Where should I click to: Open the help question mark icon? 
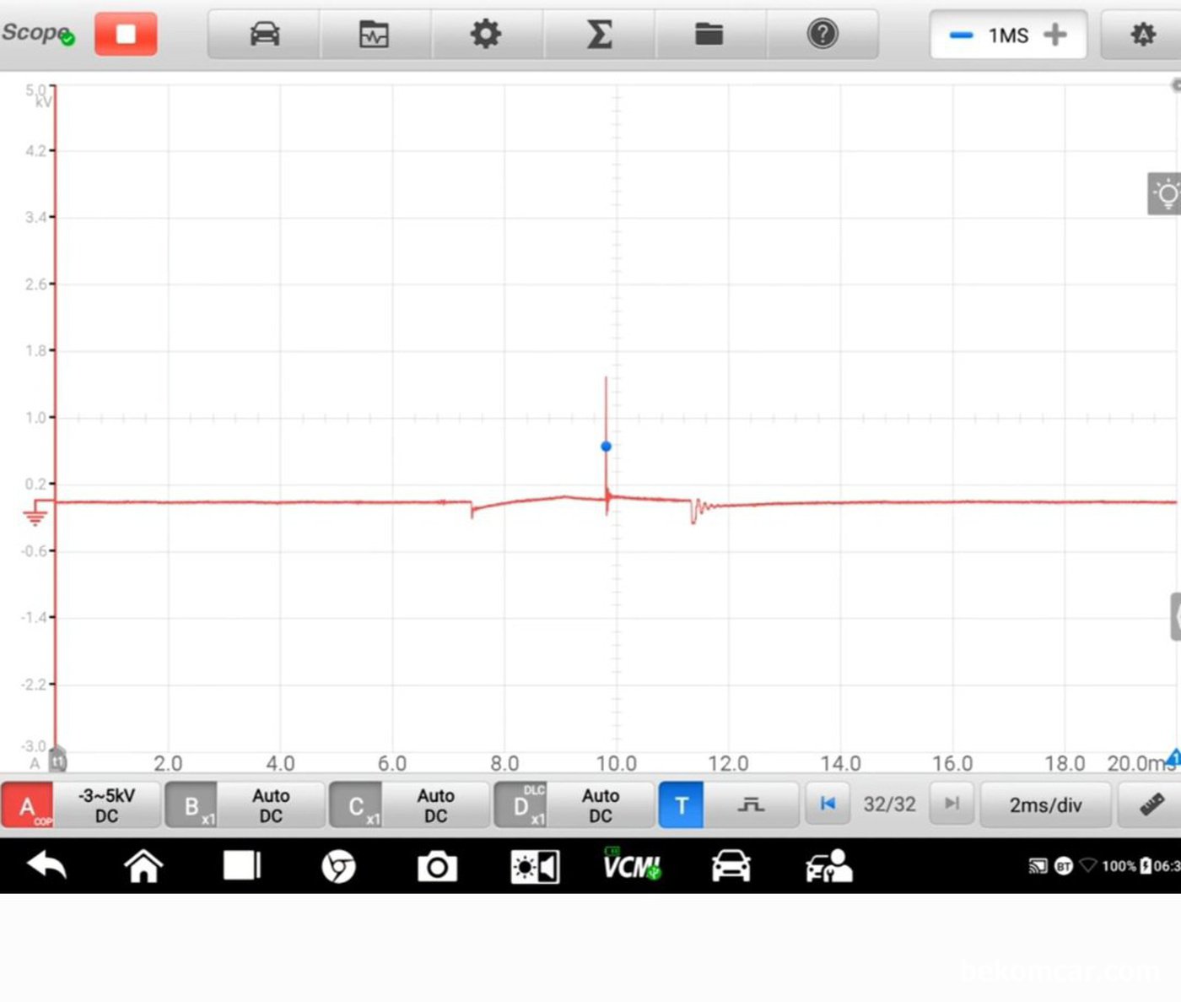[822, 35]
